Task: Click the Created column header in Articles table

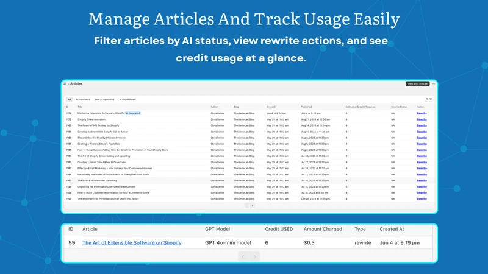Action: click(x=271, y=107)
